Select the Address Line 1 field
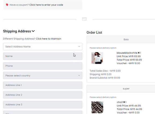155x114 pixels. coord(43,85)
